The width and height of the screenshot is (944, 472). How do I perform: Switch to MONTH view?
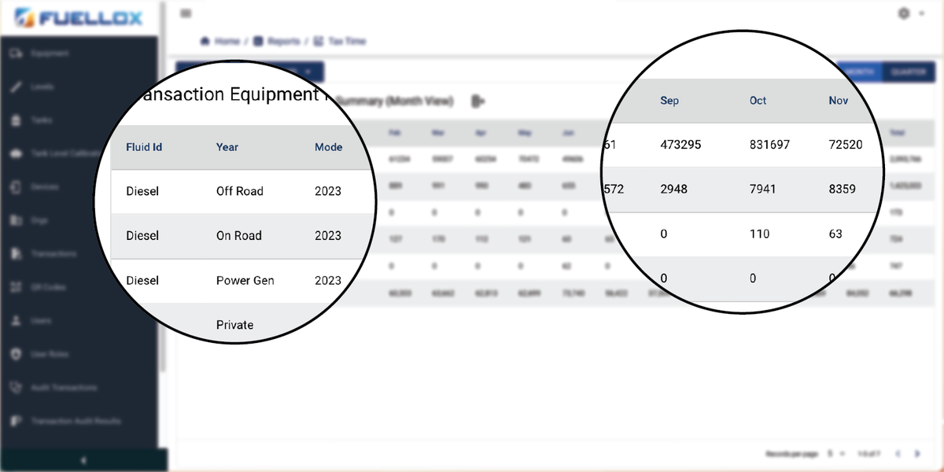coord(859,72)
